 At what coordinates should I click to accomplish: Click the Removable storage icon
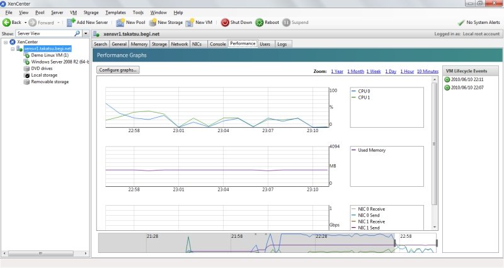pos(26,82)
